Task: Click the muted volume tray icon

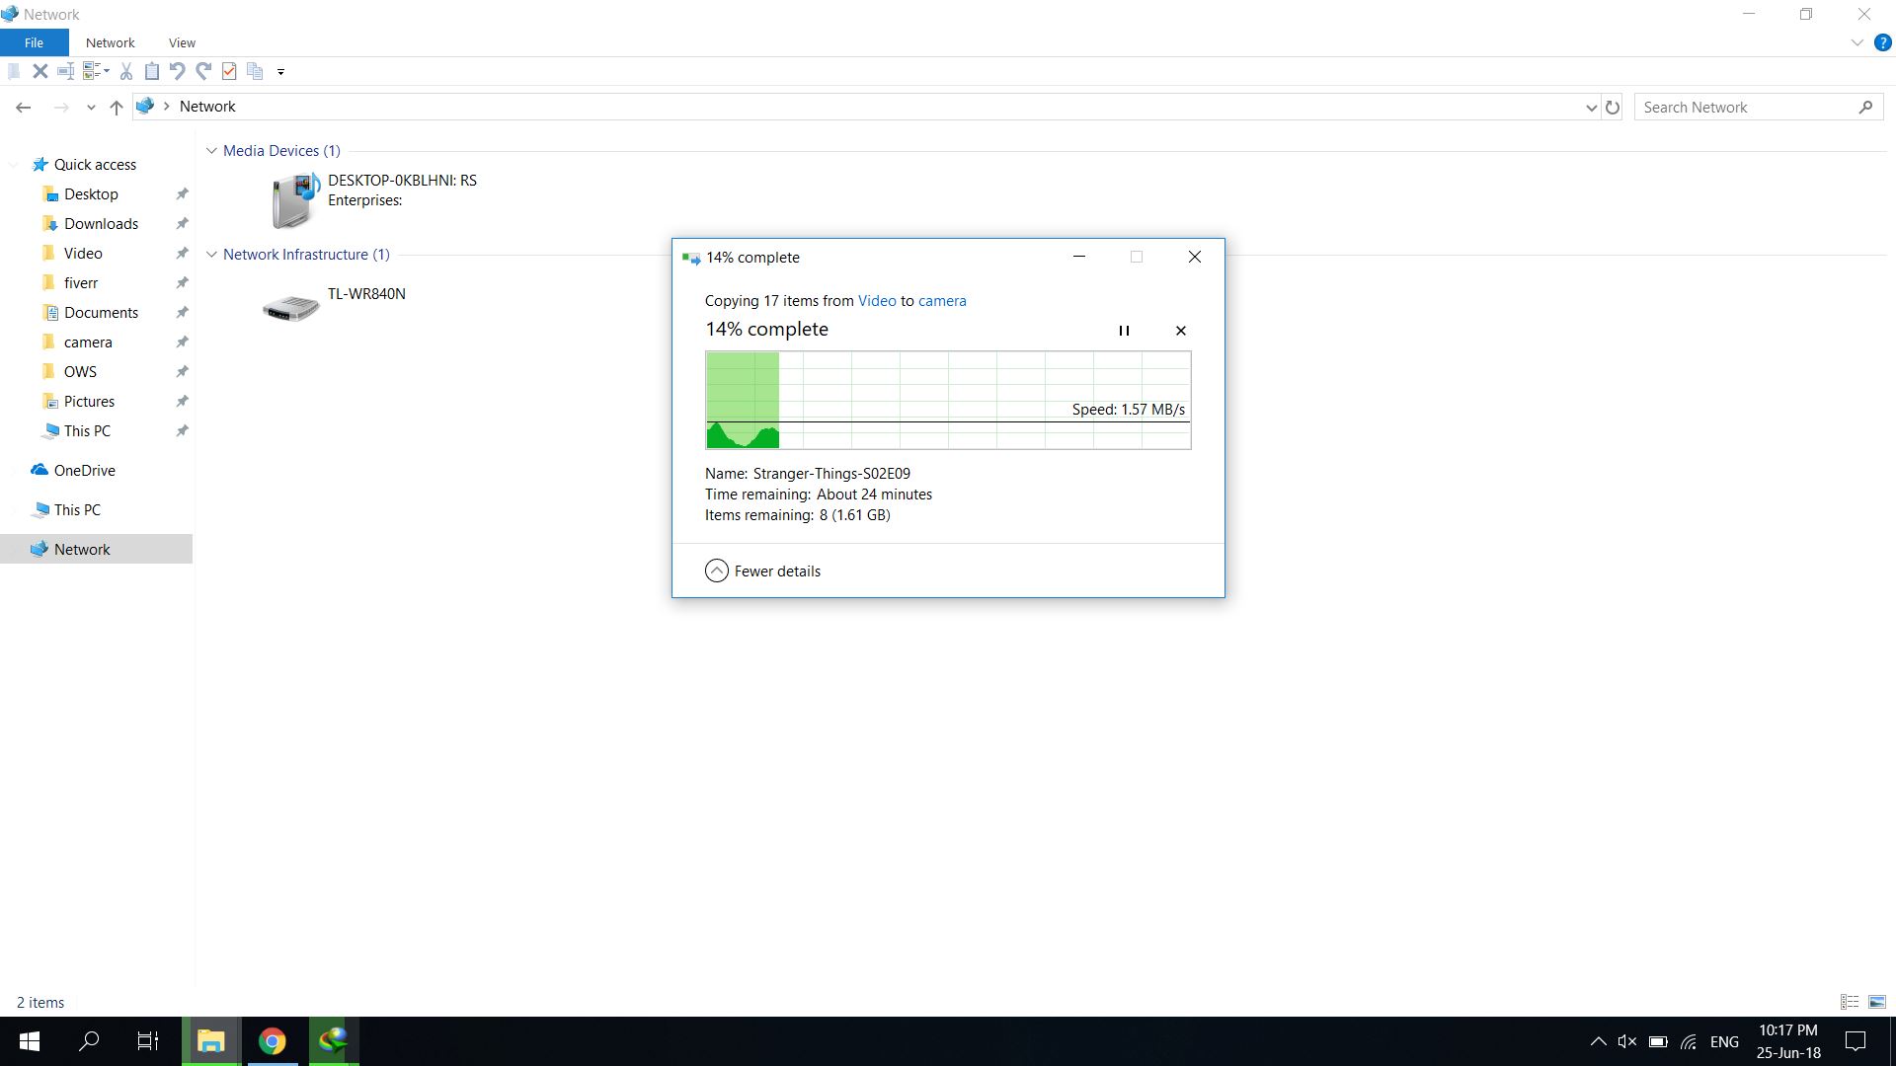Action: [1627, 1041]
